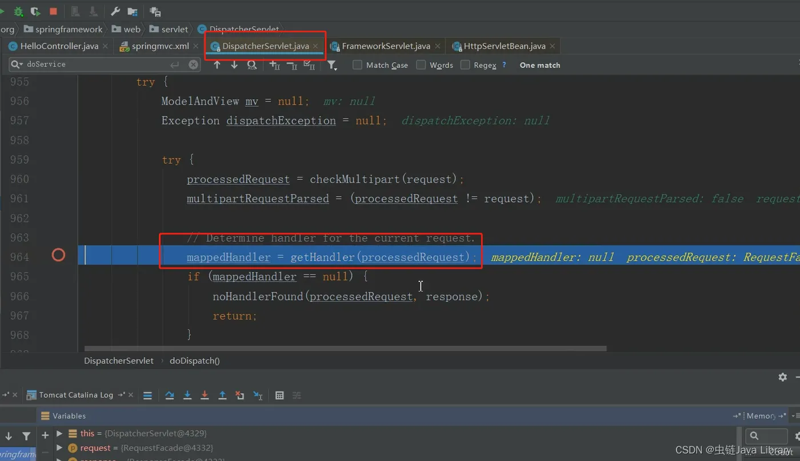Click the new line arrow in the search field

(x=174, y=64)
